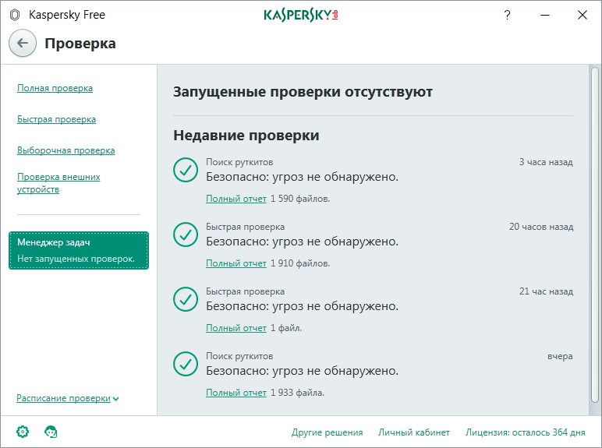Click 1 933 файла text
This screenshot has height=448, width=602.
[x=298, y=393]
